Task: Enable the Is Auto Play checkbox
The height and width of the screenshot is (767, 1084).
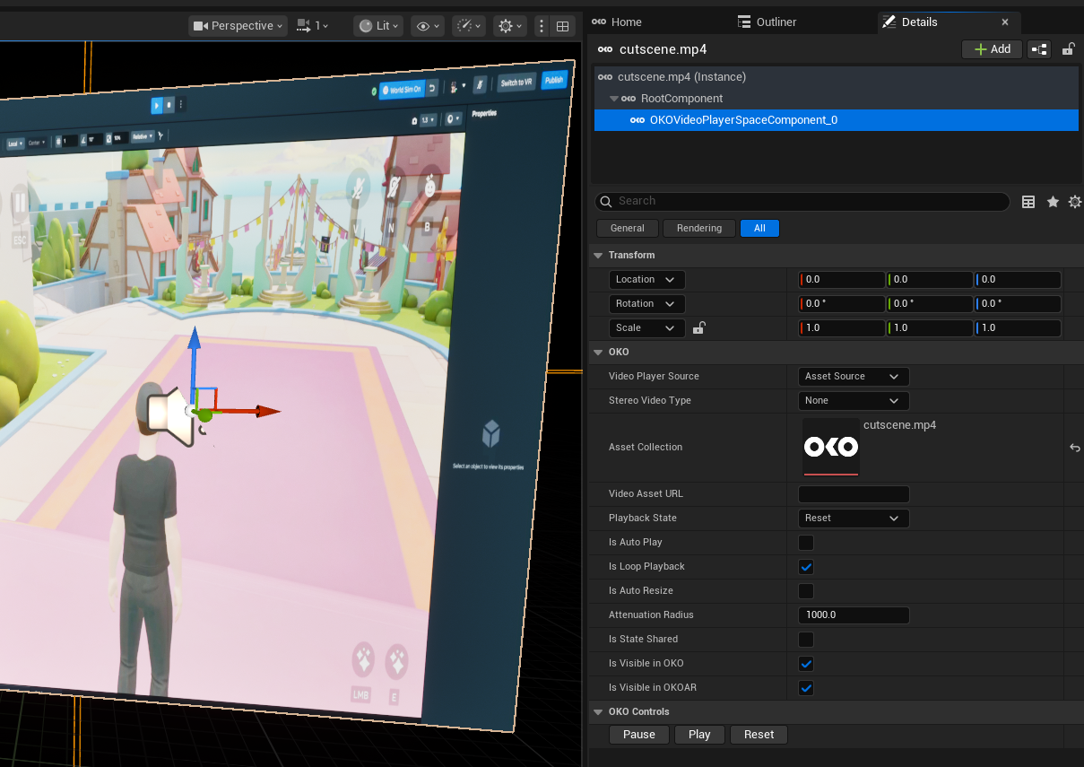Action: click(x=806, y=543)
